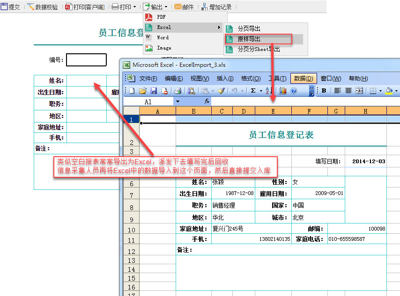Click the yellow Fill Color bucket
Screen dimensions: 400x296
click(389, 91)
